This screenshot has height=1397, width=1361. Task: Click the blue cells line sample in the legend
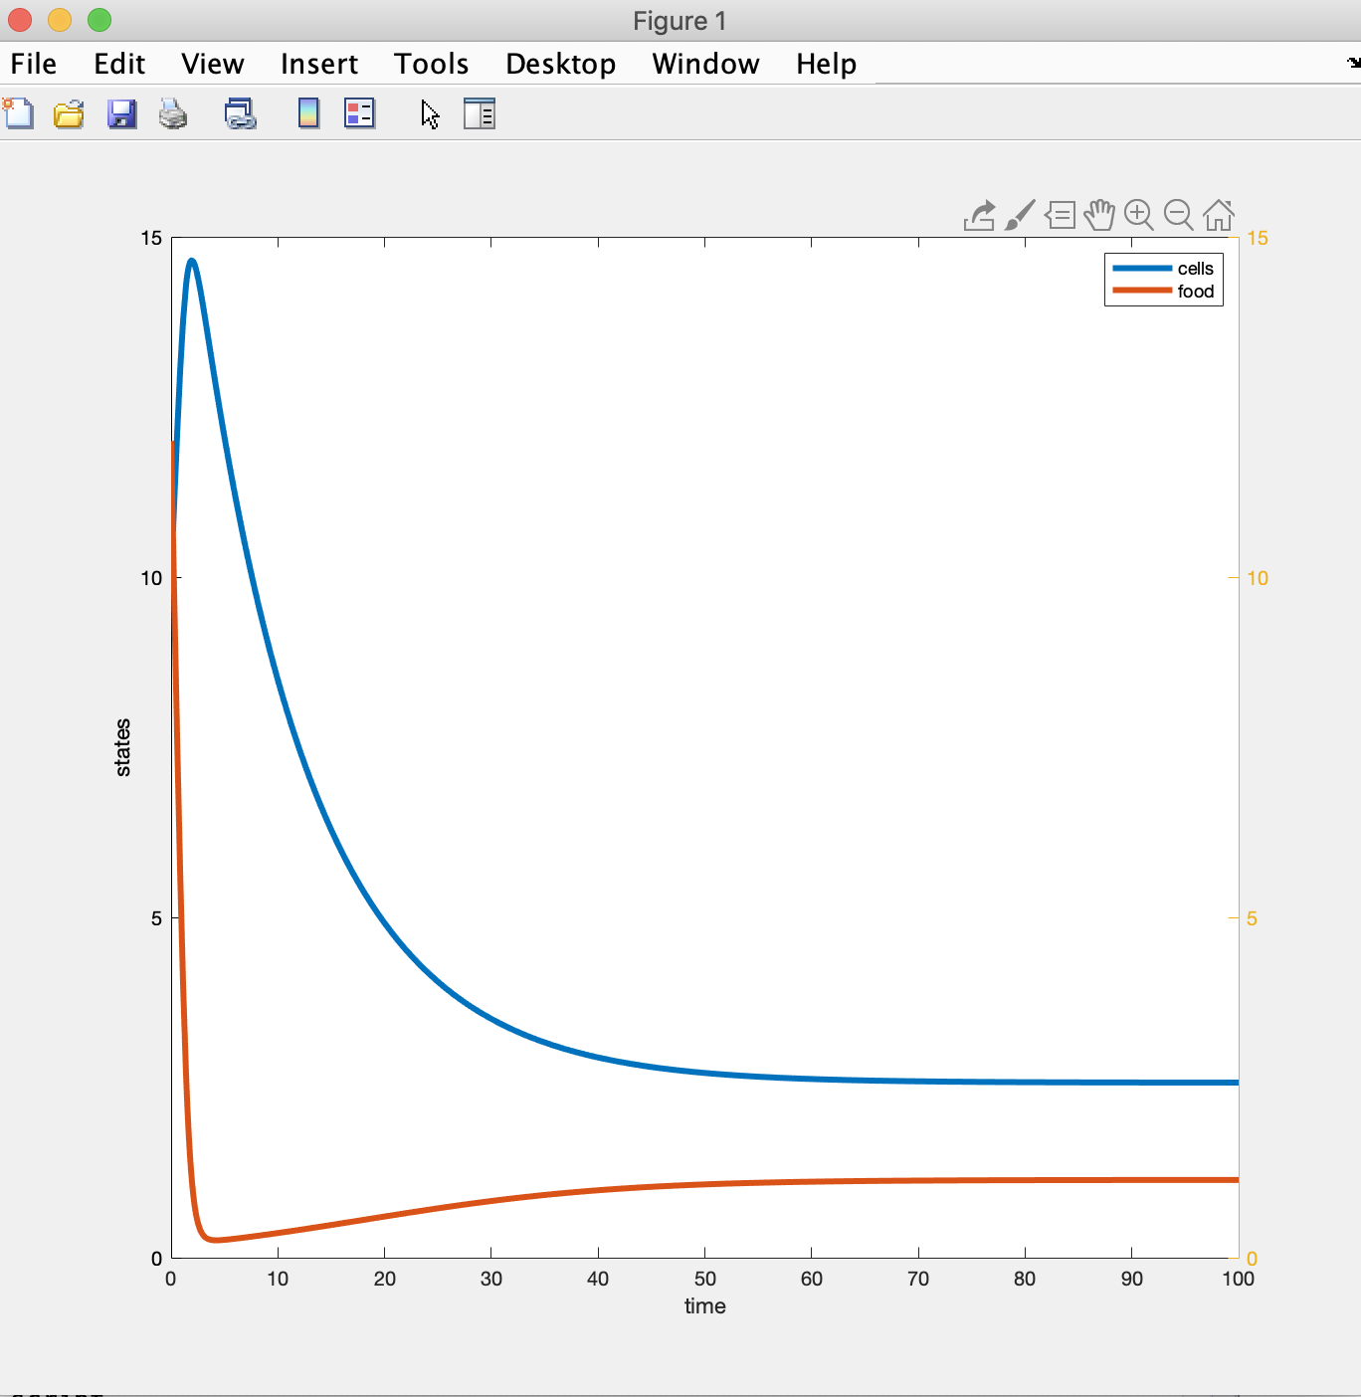pos(1142,269)
